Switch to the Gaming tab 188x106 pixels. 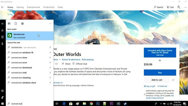coord(20,7)
